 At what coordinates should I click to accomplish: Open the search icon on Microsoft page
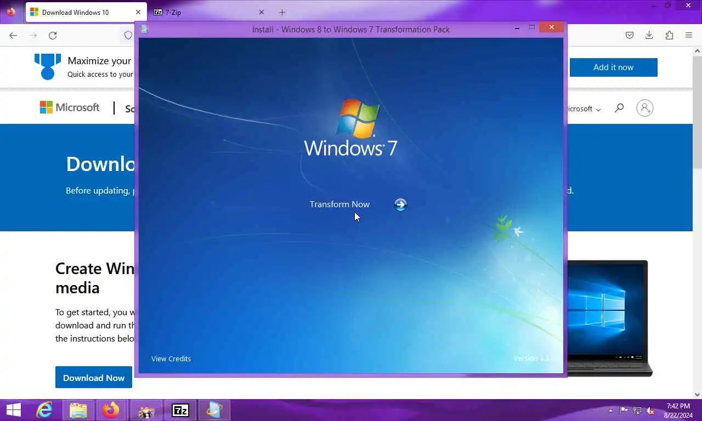(619, 108)
